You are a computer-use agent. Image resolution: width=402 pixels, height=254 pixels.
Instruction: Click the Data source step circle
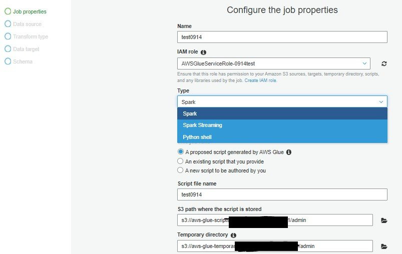8,24
